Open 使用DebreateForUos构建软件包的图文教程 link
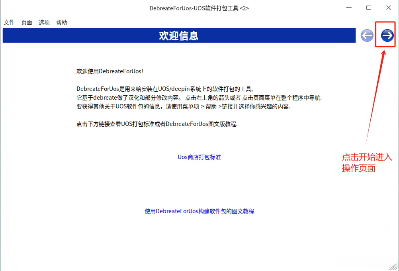Viewport: 399px width, 271px height. click(199, 211)
